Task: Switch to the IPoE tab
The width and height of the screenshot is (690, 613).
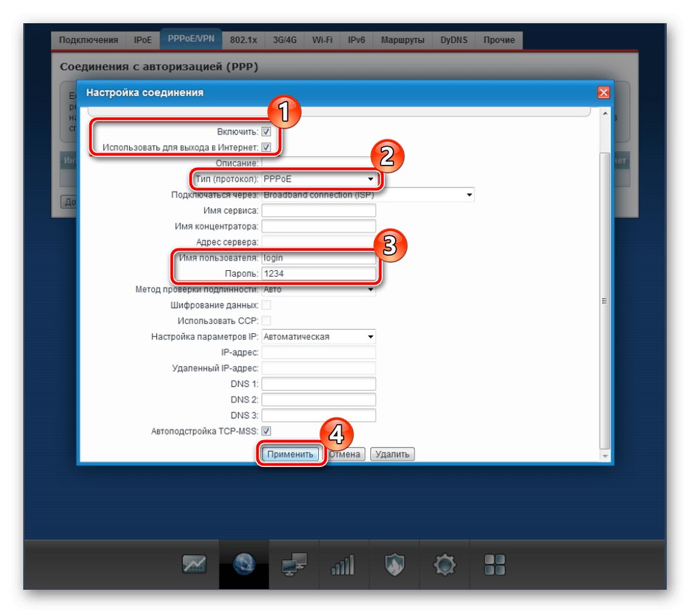Action: (x=142, y=40)
